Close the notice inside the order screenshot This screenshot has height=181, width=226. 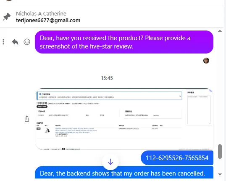[180, 96]
